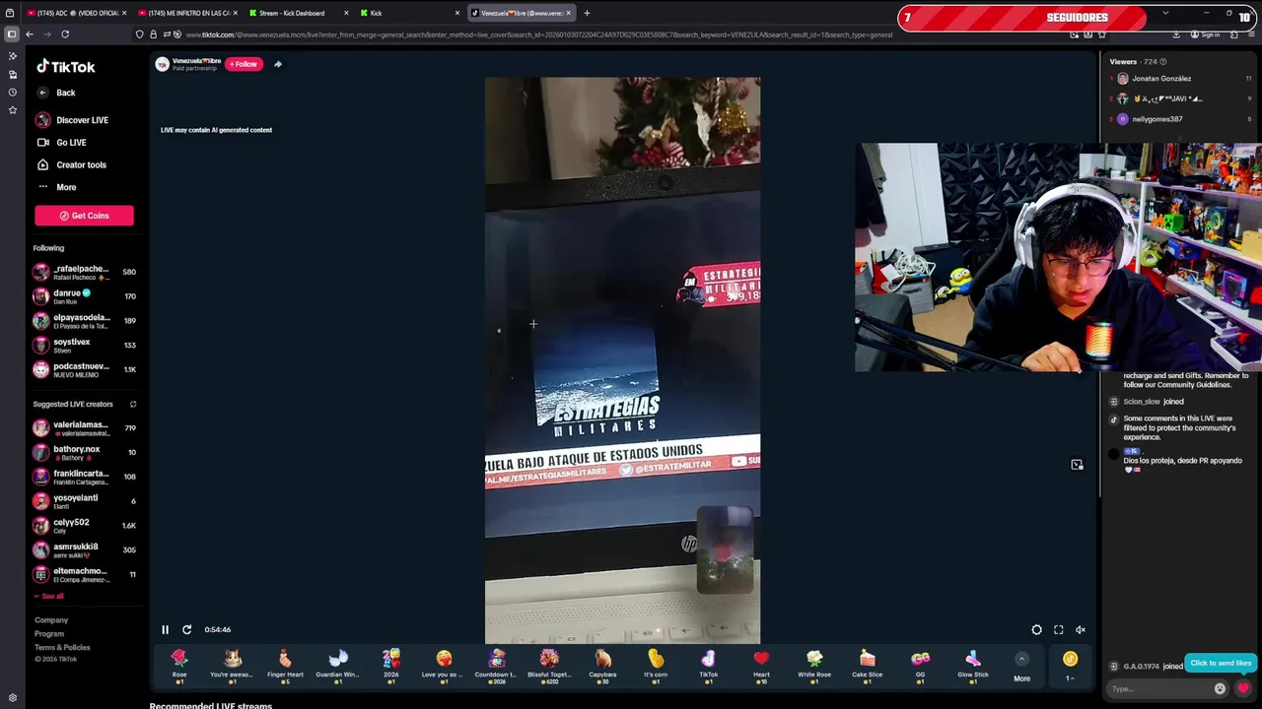Send the Cake Slice gift
Viewport: 1262px width, 709px height.
(x=868, y=666)
